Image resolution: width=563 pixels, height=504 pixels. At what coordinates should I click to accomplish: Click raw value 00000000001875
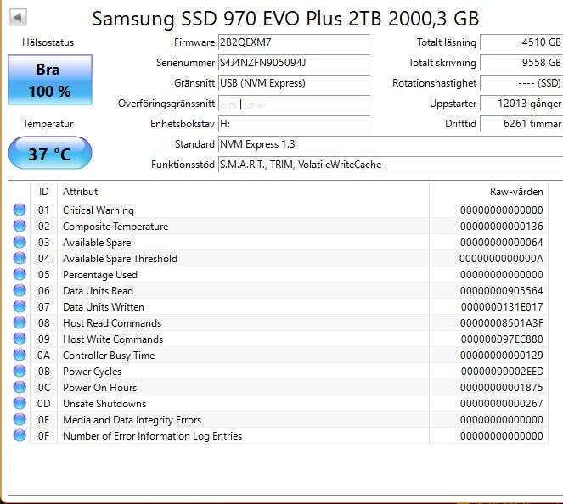tap(502, 388)
